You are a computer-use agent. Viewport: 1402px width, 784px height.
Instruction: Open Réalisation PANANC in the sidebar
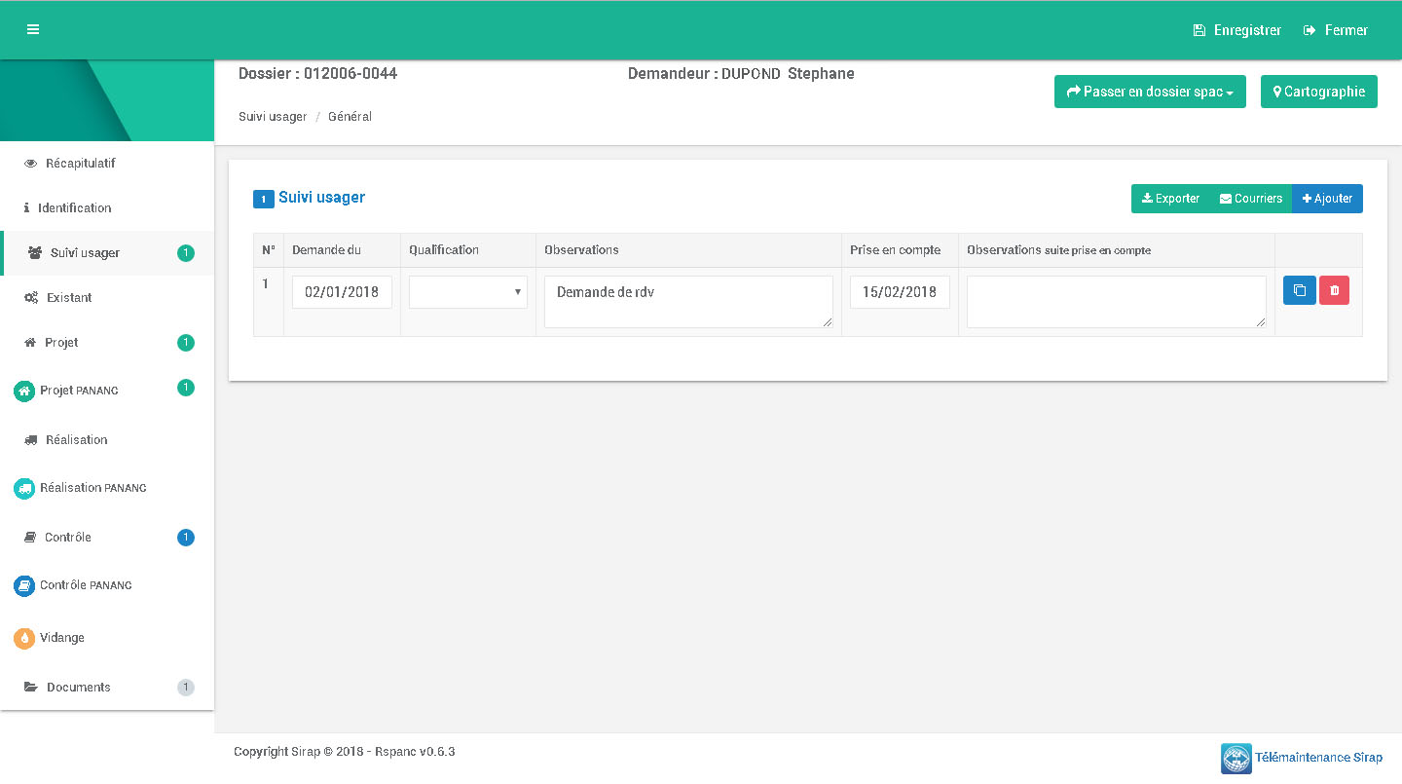click(x=107, y=488)
